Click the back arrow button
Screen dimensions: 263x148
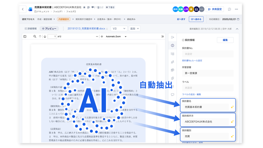[23, 9]
